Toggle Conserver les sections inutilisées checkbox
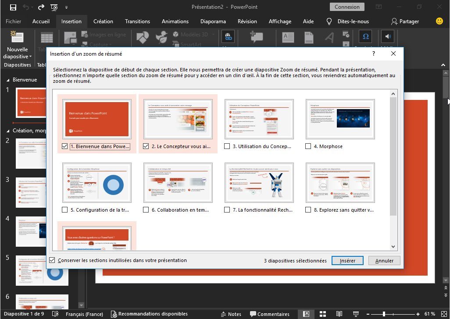 pos(53,260)
